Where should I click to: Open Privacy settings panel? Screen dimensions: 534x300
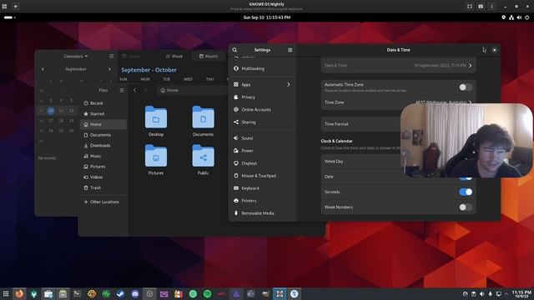(262, 97)
